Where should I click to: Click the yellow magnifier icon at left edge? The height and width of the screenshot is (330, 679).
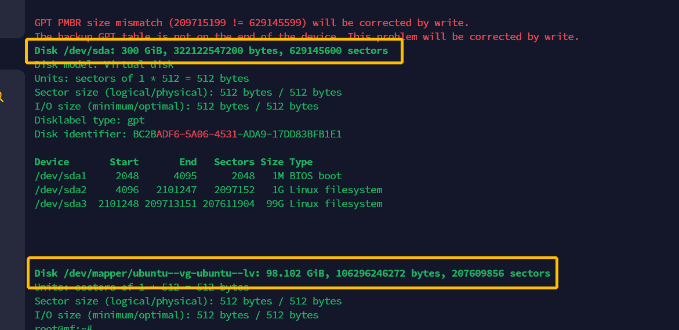tap(2, 96)
